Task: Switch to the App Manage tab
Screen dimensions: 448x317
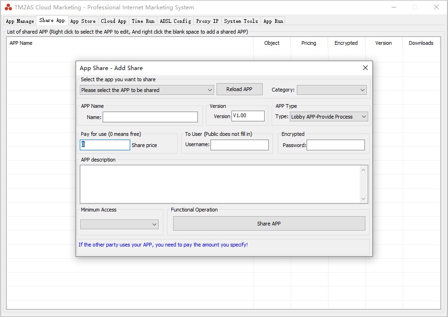Action: point(20,21)
